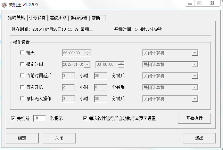This screenshot has height=150, width=223.
Task: Tick the 鼠标无人操作 checkbox
Action: [23, 98]
